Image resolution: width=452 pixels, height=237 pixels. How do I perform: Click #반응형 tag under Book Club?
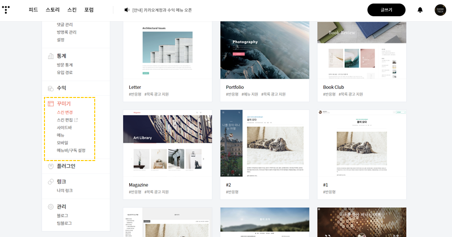coord(329,94)
